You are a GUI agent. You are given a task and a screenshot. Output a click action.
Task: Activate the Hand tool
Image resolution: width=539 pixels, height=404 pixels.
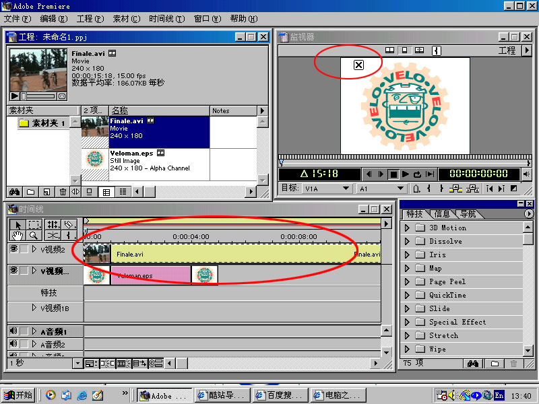coord(18,235)
